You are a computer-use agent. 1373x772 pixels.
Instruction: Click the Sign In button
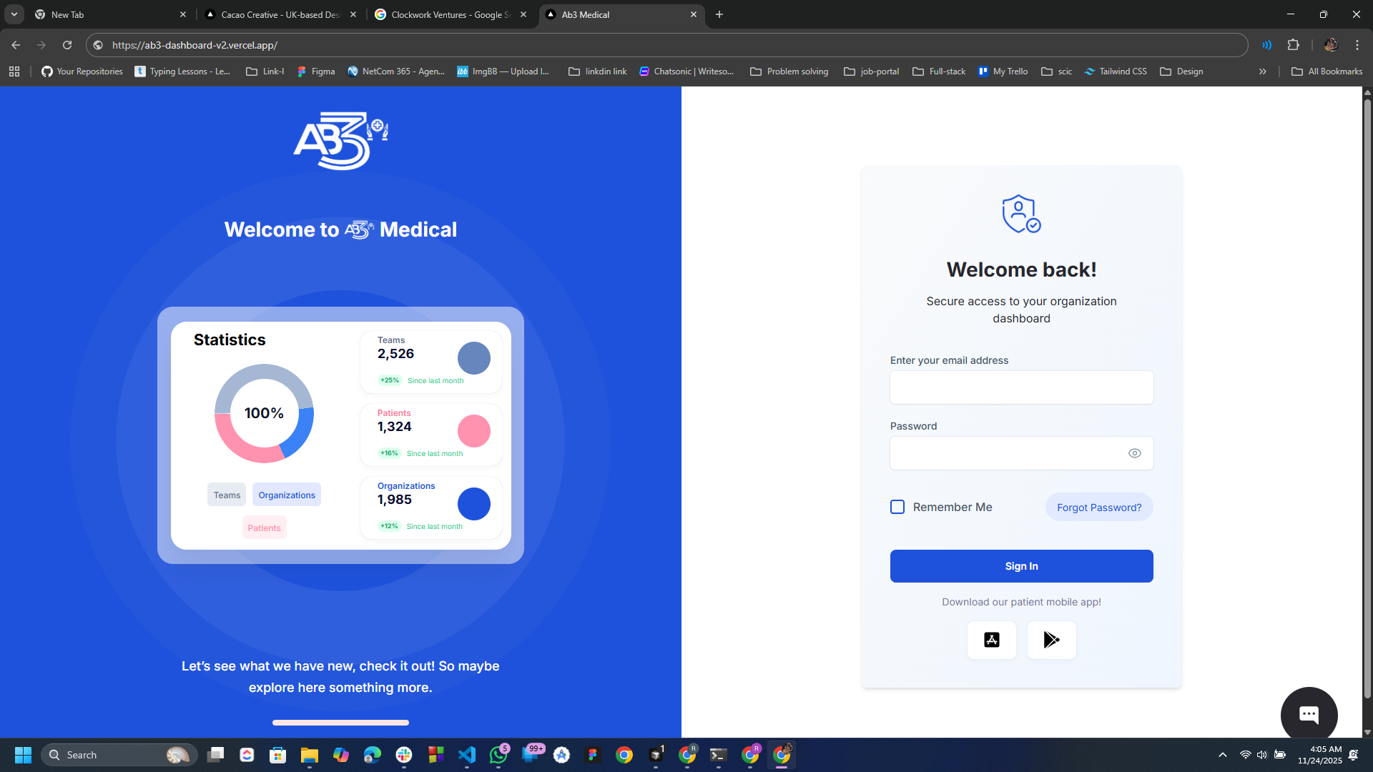click(x=1021, y=565)
